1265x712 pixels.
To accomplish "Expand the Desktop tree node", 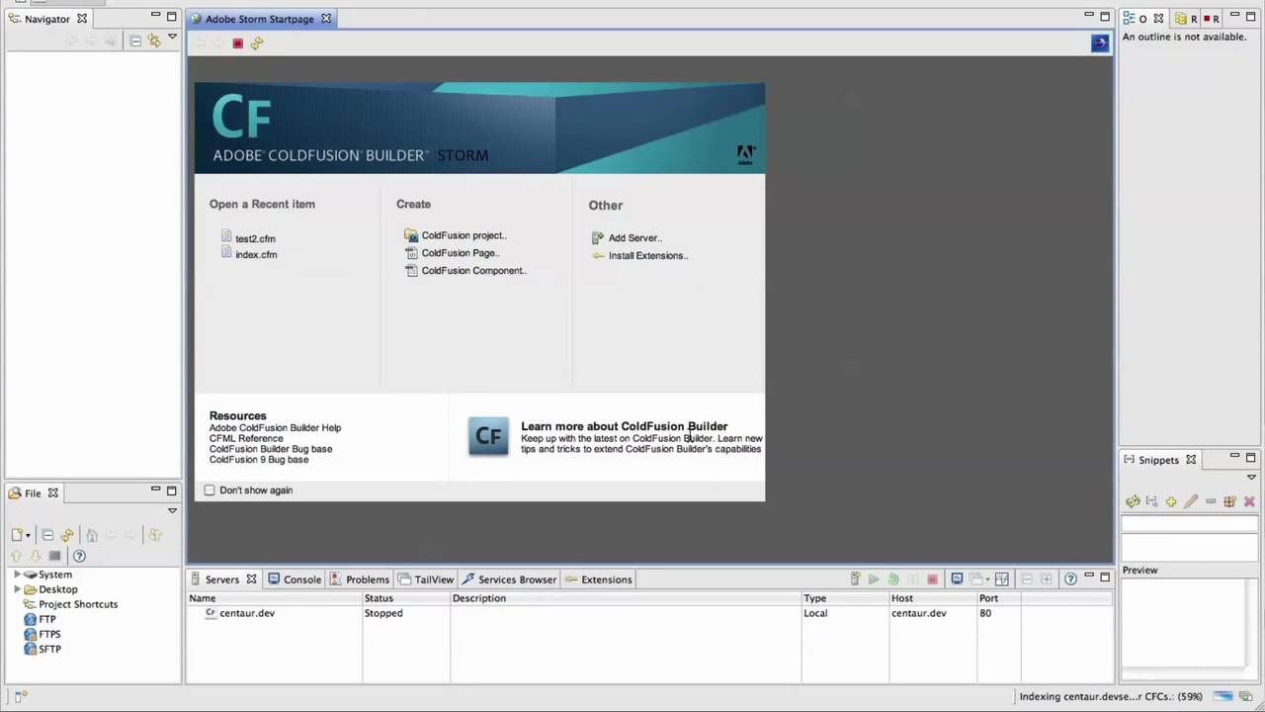I will (17, 589).
